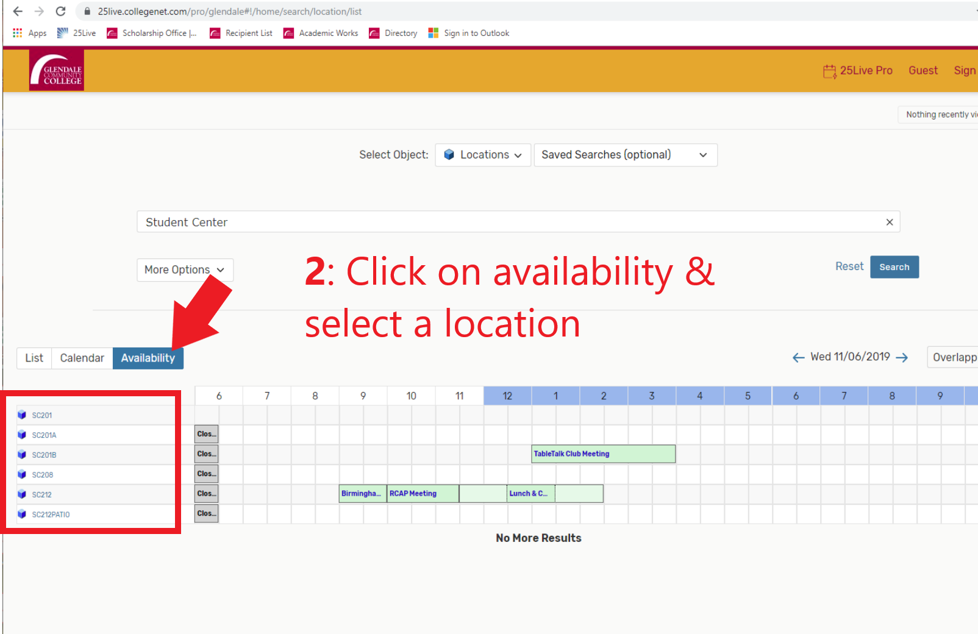Click the SC201 location cube icon
This screenshot has width=978, height=634.
22,415
